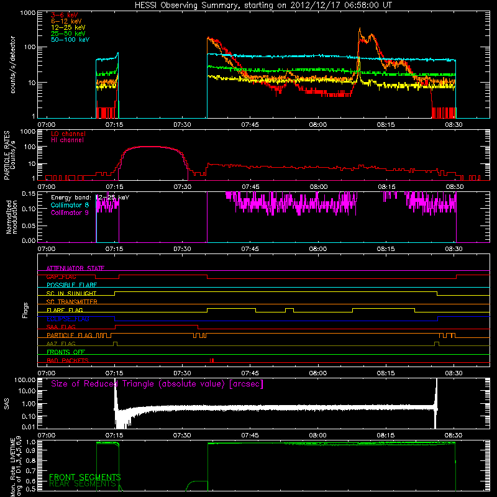The height and width of the screenshot is (497, 497).
Task: Click the 1000 tick on the counts axis
Action: tap(28, 13)
